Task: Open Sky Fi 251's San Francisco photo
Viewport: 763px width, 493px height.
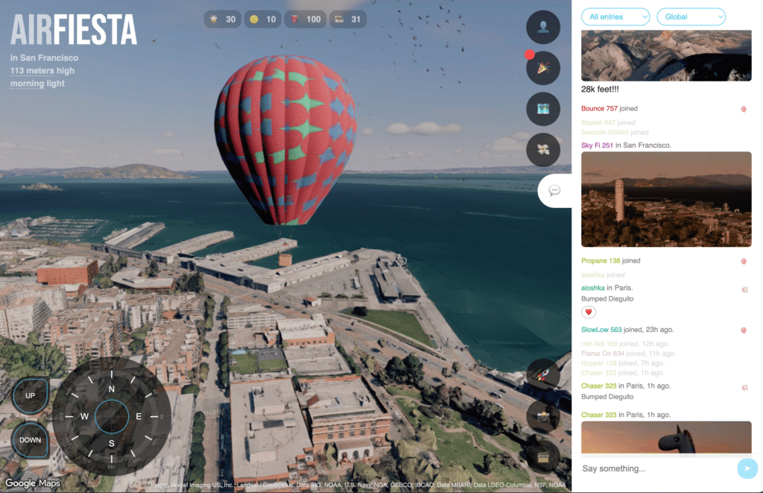Action: point(665,198)
